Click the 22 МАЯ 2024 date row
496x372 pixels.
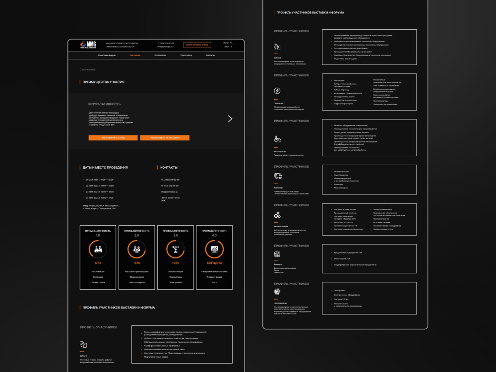pyautogui.click(x=100, y=186)
